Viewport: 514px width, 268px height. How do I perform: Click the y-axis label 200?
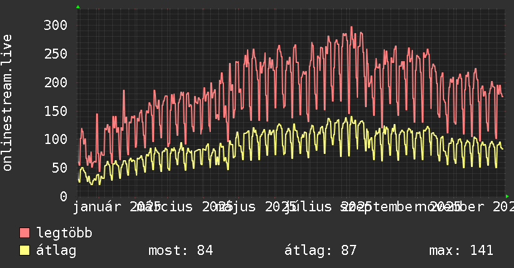coord(56,82)
